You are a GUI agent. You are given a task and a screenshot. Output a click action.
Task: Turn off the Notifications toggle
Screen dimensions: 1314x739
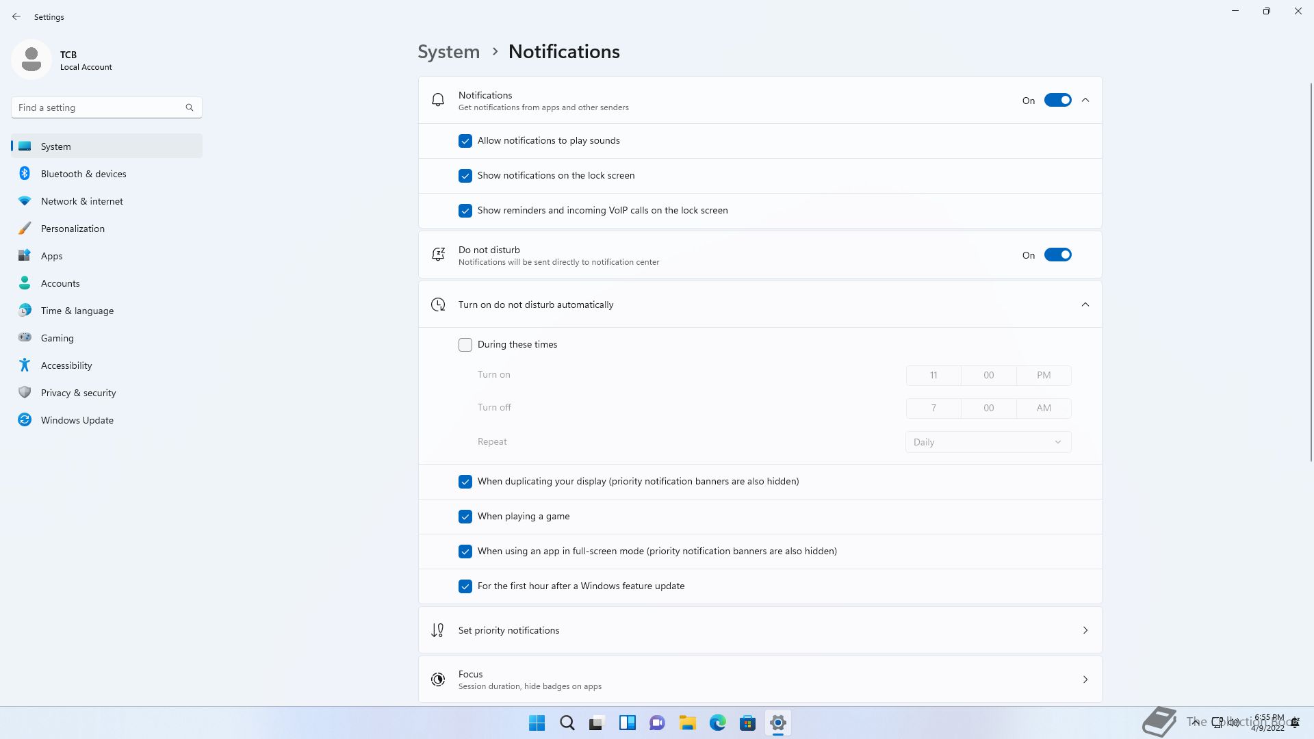pyautogui.click(x=1057, y=101)
